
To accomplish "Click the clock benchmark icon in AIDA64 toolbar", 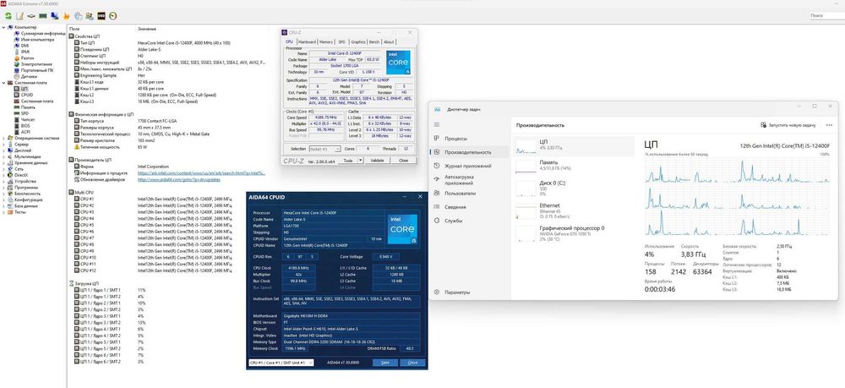I will click(x=112, y=15).
